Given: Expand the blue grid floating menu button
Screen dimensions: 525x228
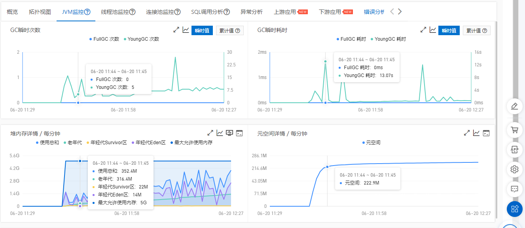Looking at the screenshot, I should [514, 209].
